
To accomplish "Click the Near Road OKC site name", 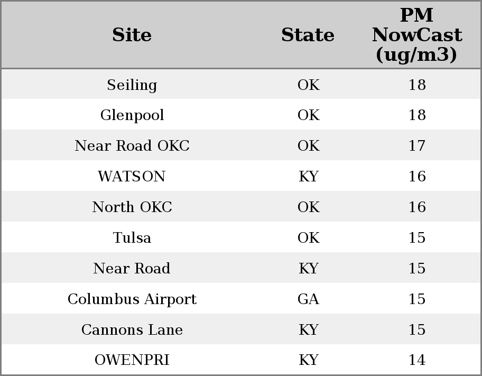I will pyautogui.click(x=132, y=146).
